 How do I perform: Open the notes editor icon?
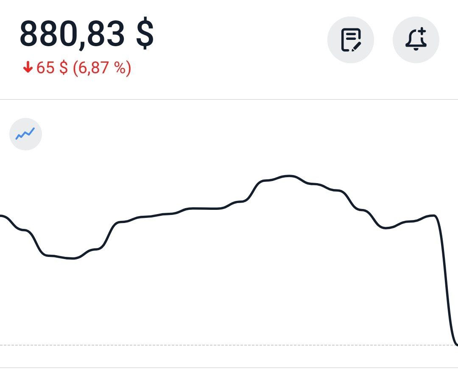(x=351, y=40)
